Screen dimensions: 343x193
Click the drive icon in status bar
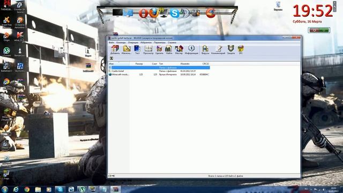(110, 176)
